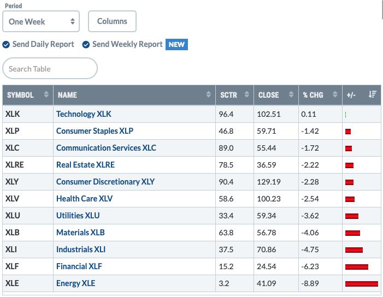Click the percent change -1.42
383x297 pixels.
[310, 131]
